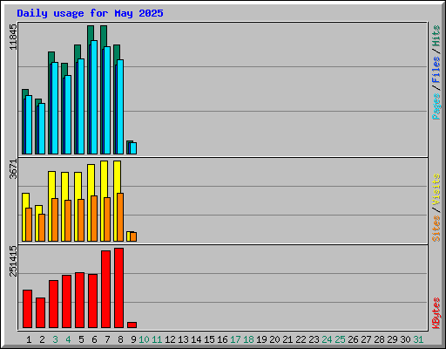Click day label 24 on x-axis
Image resolution: width=446 pixels, height=349 pixels.
[x=327, y=339]
